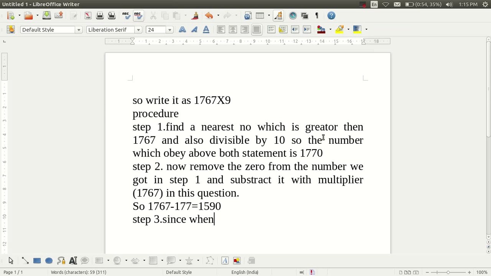Toggle Nonprinting Characters pilcrow

[x=316, y=16]
